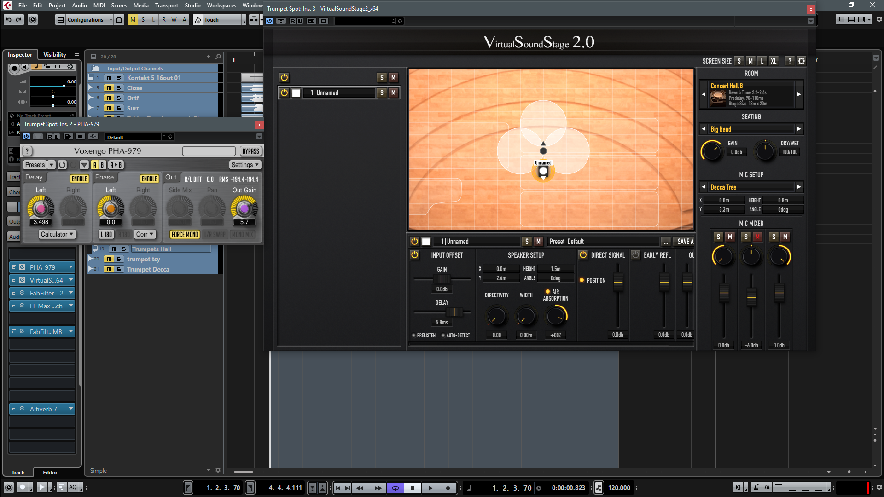This screenshot has height=497, width=884.
Task: Click the SAVE A preset button
Action: click(x=685, y=242)
